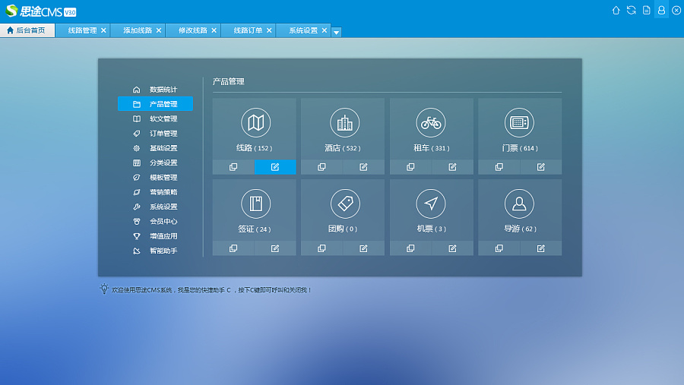Screen dimensions: 684x385
Task: Click the copy icon under 租车
Action: 410,167
